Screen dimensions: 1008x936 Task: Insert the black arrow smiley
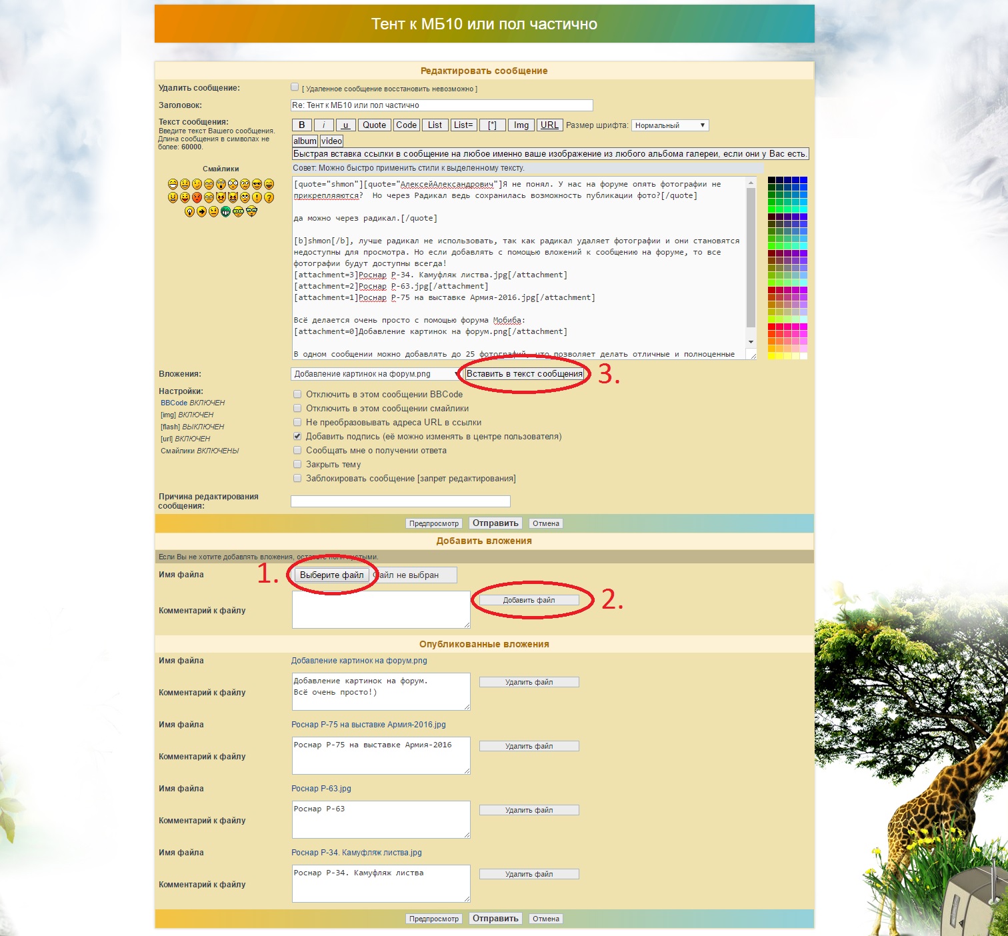[x=201, y=211]
